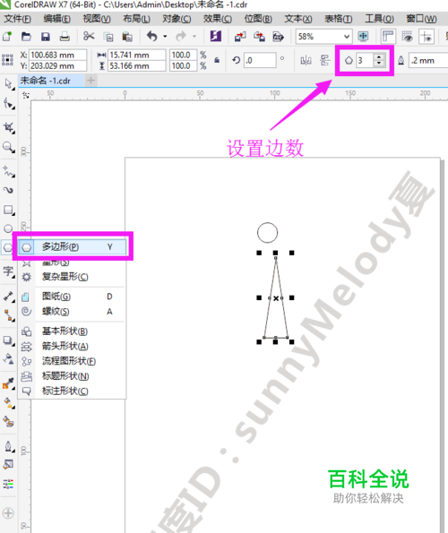Choose 箭头形状(A) from the flyout

[73, 346]
